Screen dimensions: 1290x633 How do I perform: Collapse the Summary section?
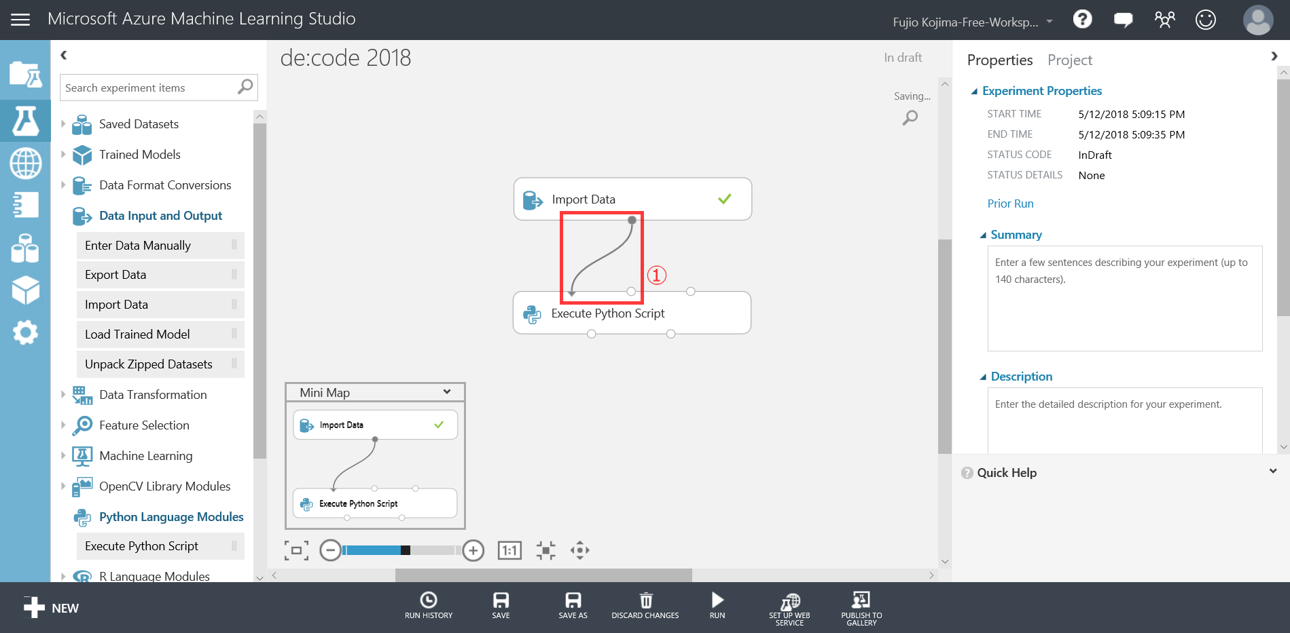(983, 235)
